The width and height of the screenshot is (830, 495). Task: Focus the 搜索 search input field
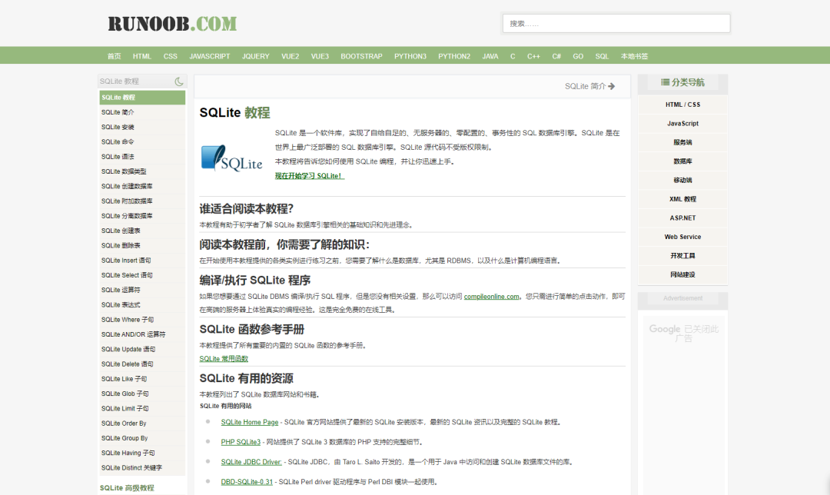click(x=616, y=23)
